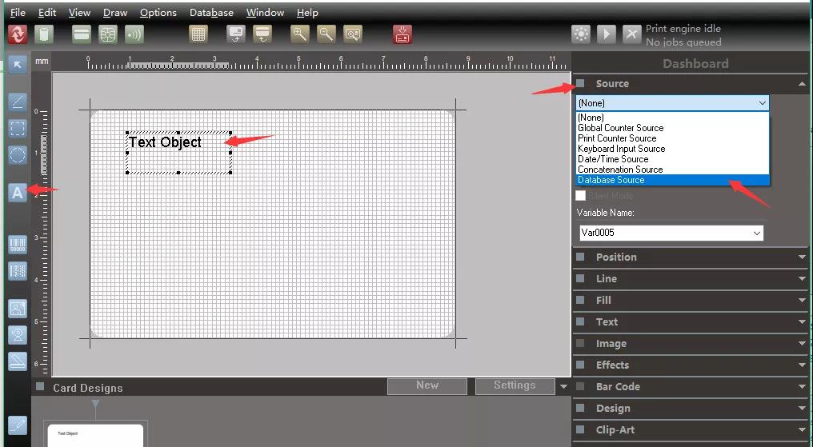This screenshot has height=447, width=813.
Task: Open the Options menu
Action: pos(158,13)
